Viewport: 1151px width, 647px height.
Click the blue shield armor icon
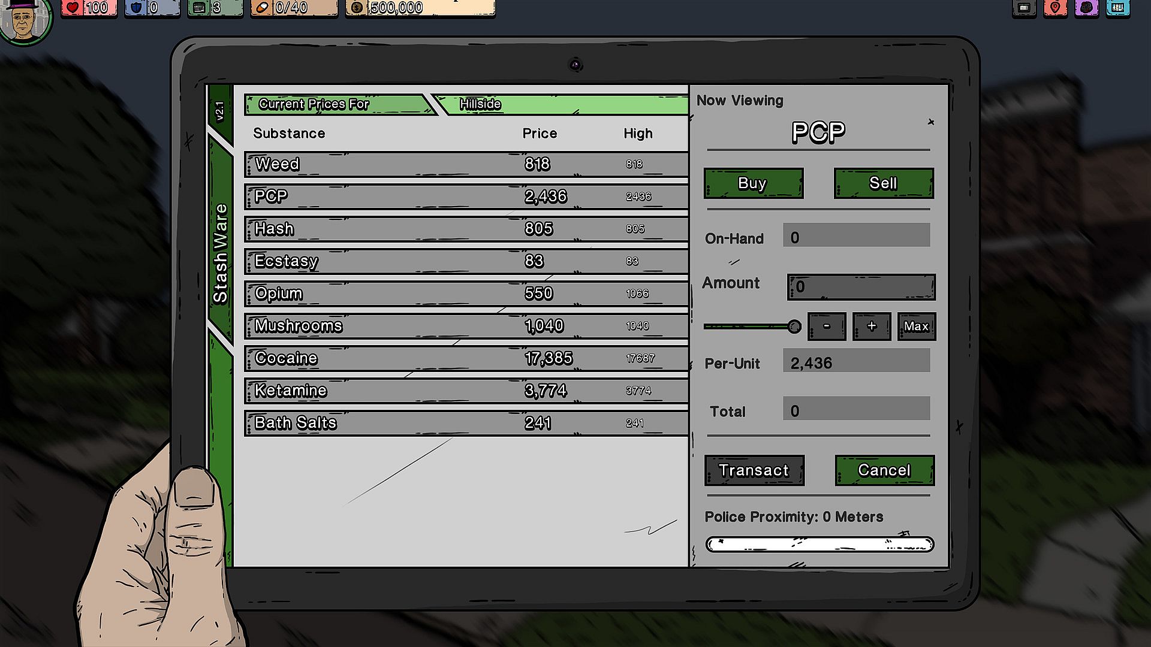pos(136,8)
